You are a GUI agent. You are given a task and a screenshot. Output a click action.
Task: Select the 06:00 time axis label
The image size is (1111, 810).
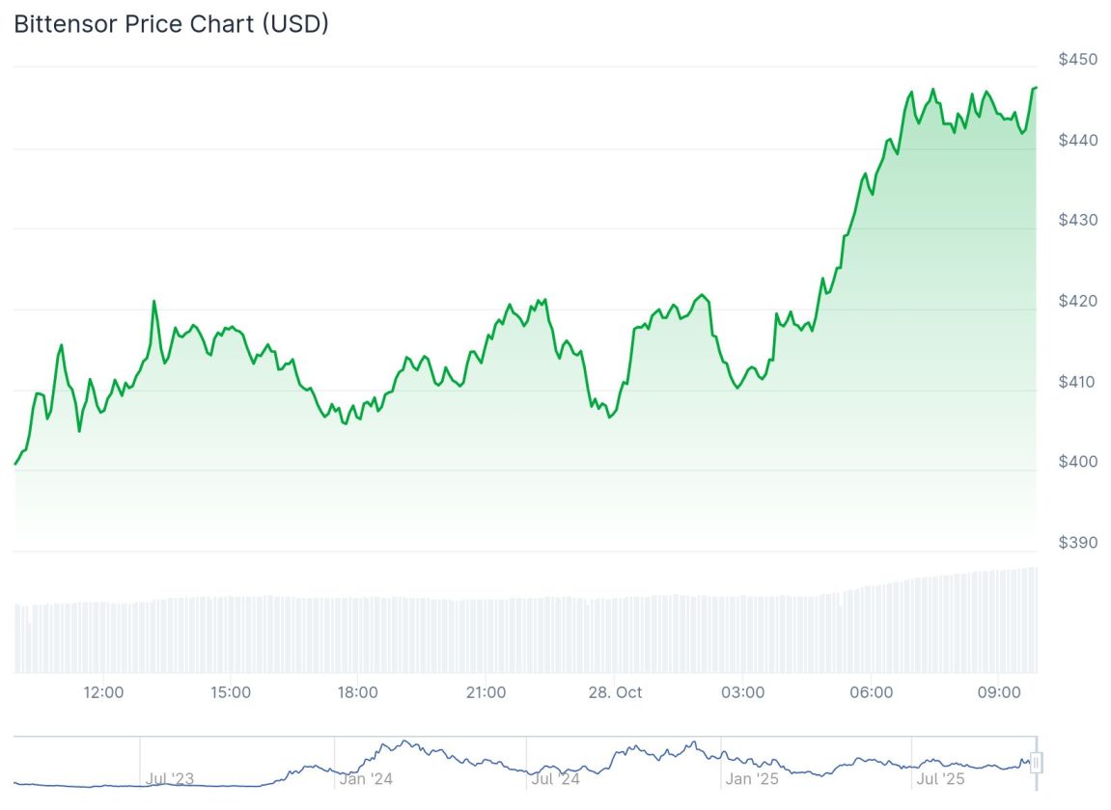point(871,692)
